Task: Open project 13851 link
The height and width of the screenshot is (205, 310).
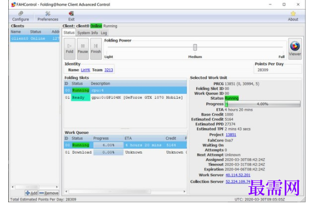Action: [x=231, y=135]
